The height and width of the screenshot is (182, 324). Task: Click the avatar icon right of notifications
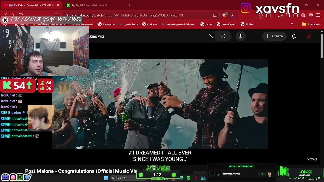309,36
